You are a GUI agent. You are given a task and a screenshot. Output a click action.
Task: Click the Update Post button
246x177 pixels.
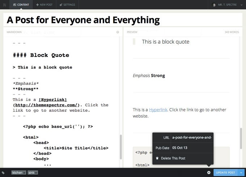pyautogui.click(x=225, y=172)
